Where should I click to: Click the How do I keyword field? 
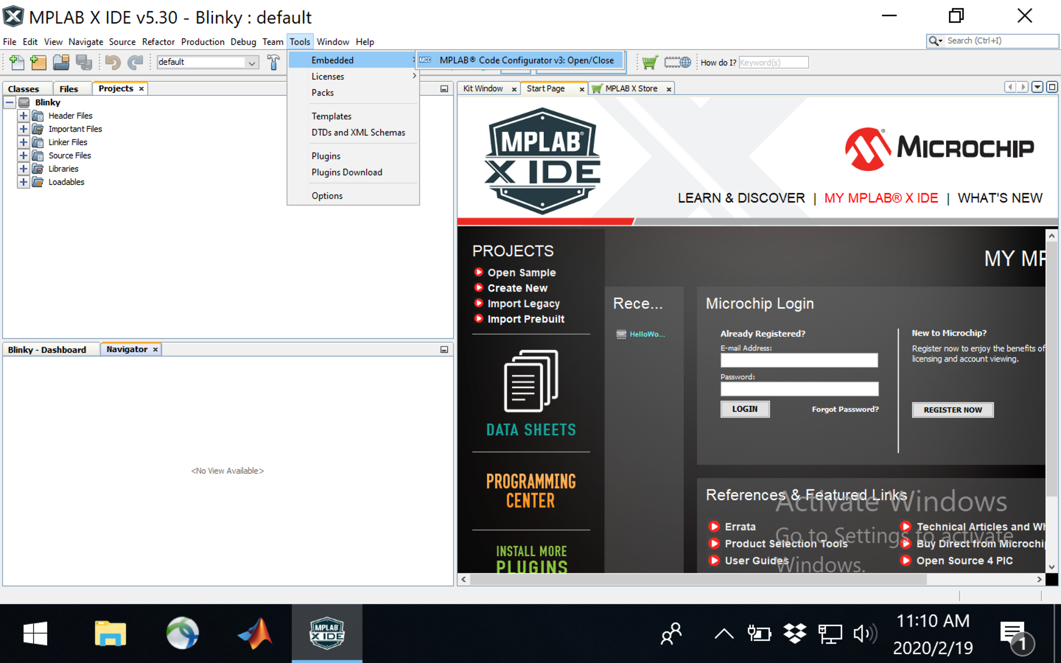pos(773,63)
